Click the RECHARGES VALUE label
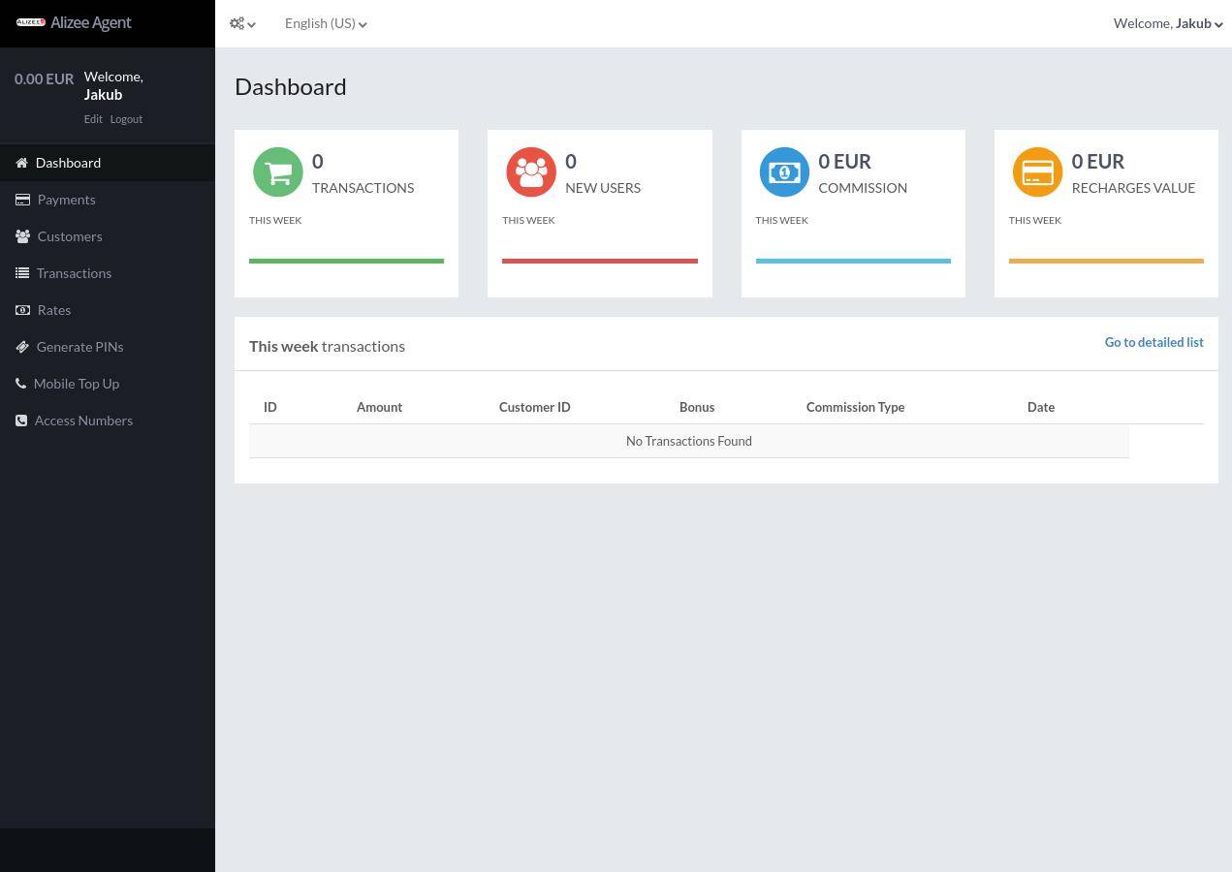 tap(1133, 188)
